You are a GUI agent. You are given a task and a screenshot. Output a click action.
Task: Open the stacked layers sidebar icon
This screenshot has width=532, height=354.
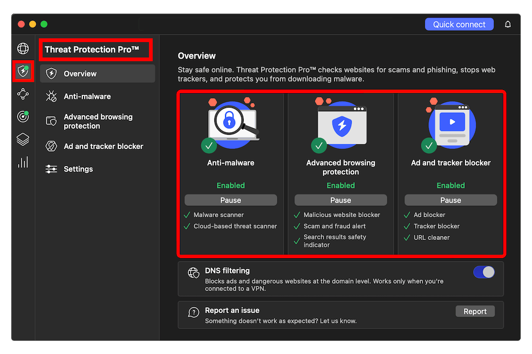(x=23, y=139)
